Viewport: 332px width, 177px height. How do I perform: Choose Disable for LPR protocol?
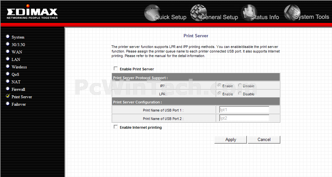point(240,93)
